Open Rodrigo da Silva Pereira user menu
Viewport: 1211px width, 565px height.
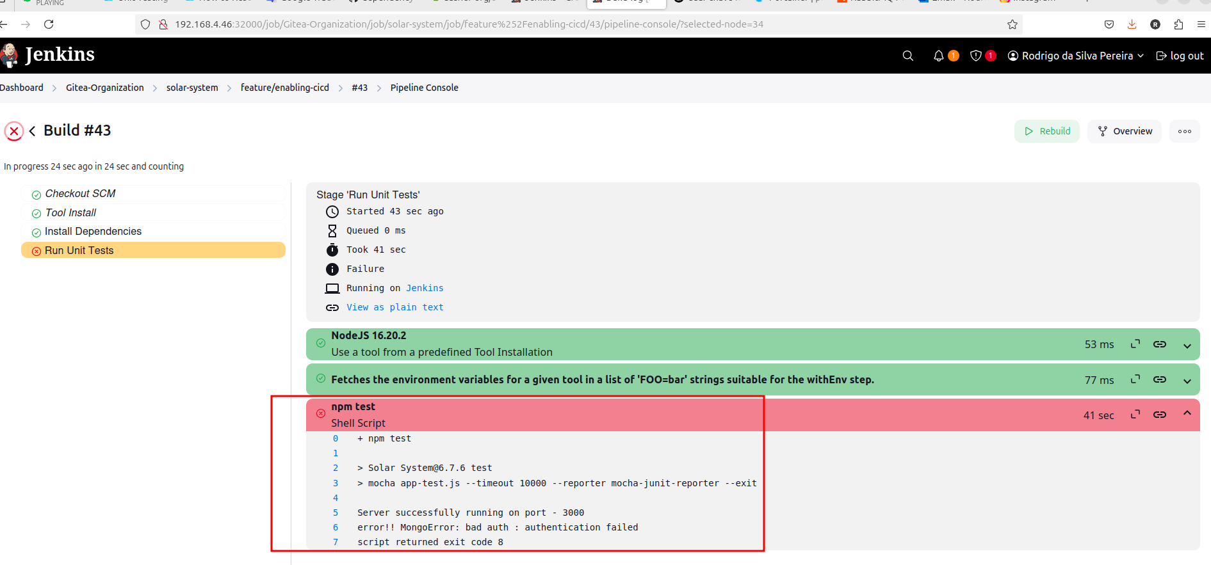pos(1076,56)
